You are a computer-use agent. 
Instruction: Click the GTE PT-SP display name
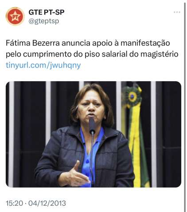click(47, 12)
